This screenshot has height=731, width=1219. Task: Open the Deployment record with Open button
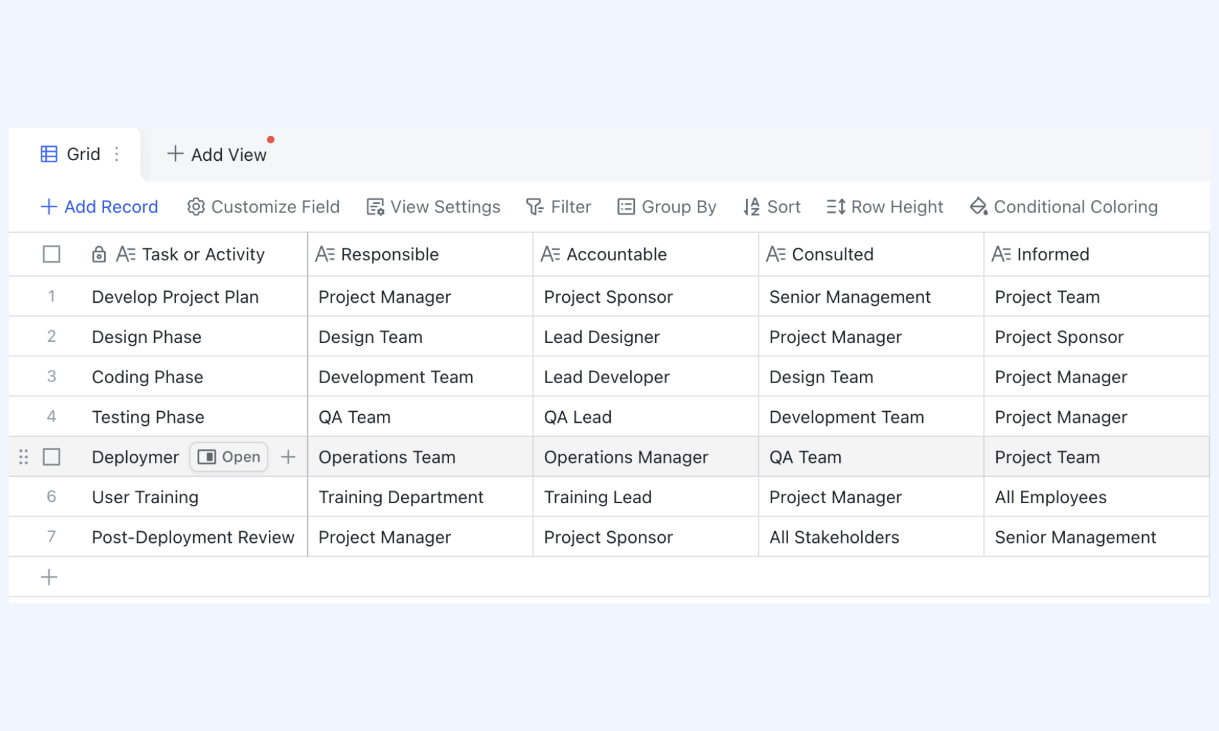click(x=229, y=457)
